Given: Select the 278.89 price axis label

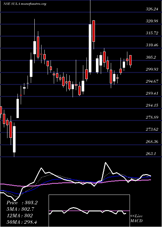Looking at the screenshot, I should coord(152,117).
